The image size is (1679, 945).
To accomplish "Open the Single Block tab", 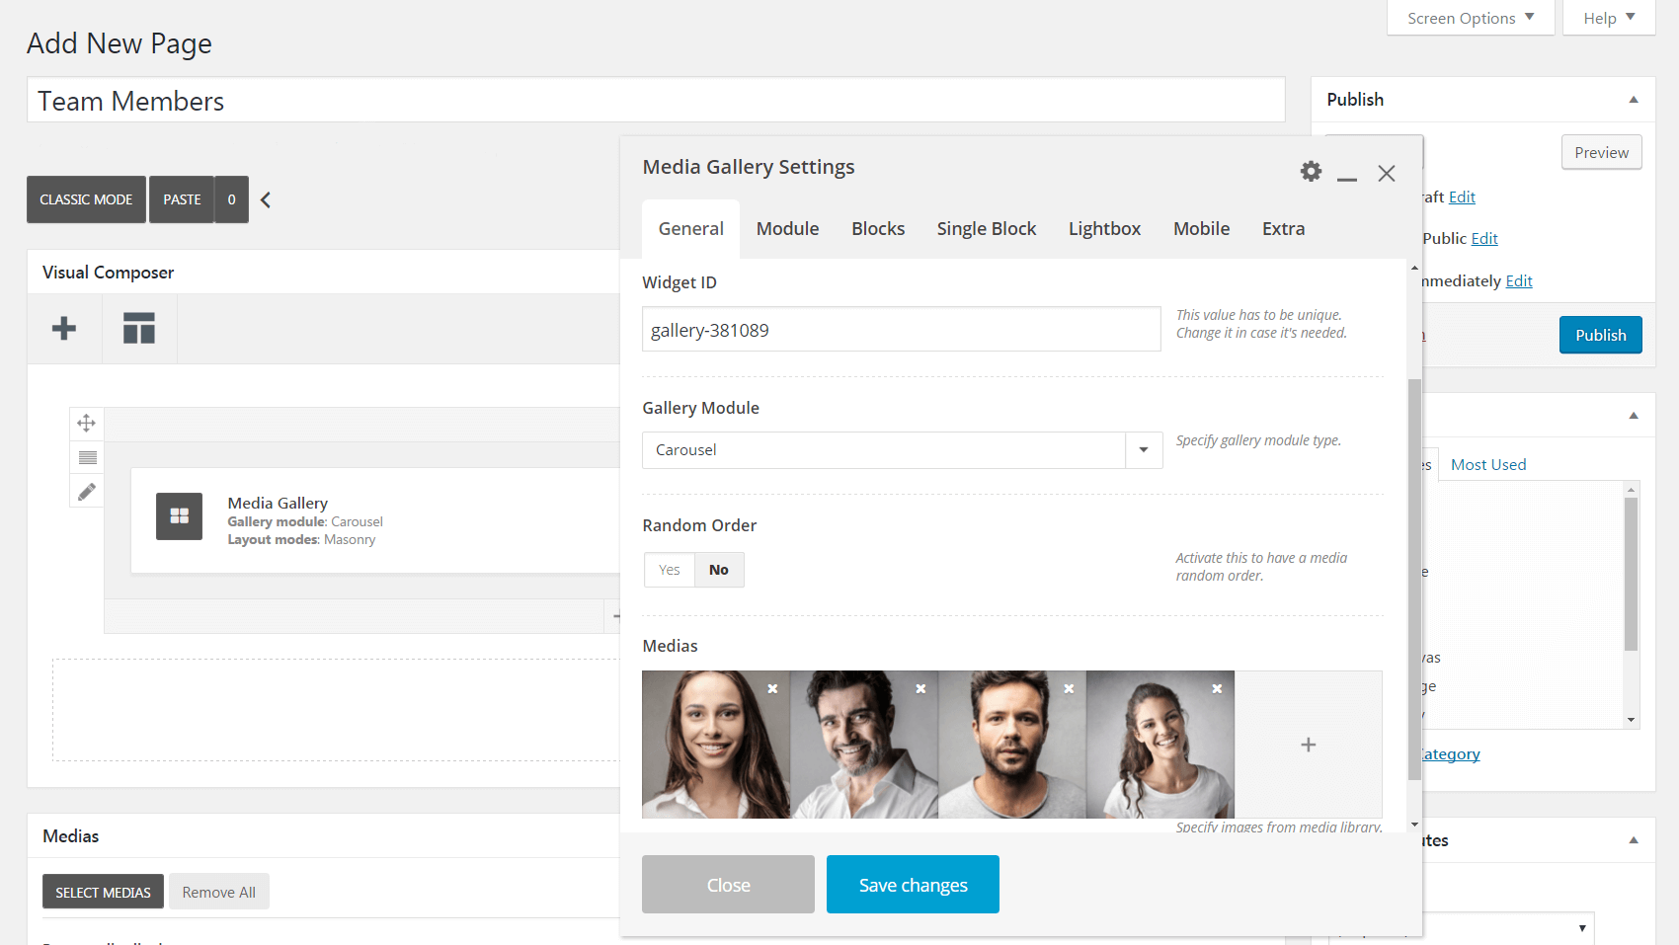I will pyautogui.click(x=986, y=229).
